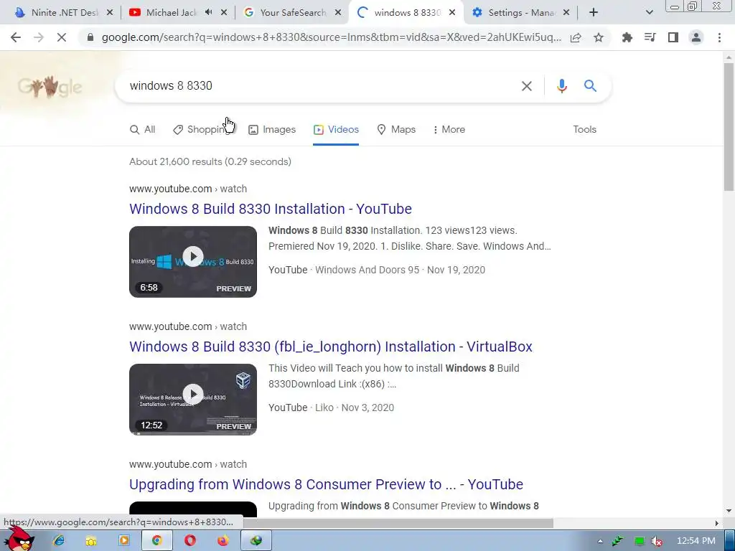
Task: Click the network tray icon
Action: (x=639, y=541)
